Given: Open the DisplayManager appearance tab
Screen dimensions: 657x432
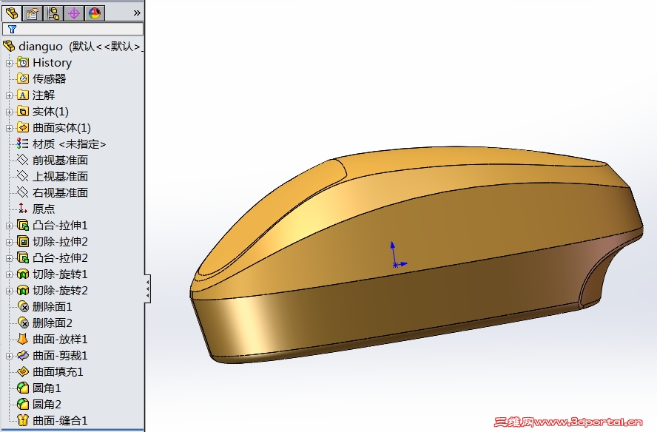Looking at the screenshot, I should coord(95,13).
